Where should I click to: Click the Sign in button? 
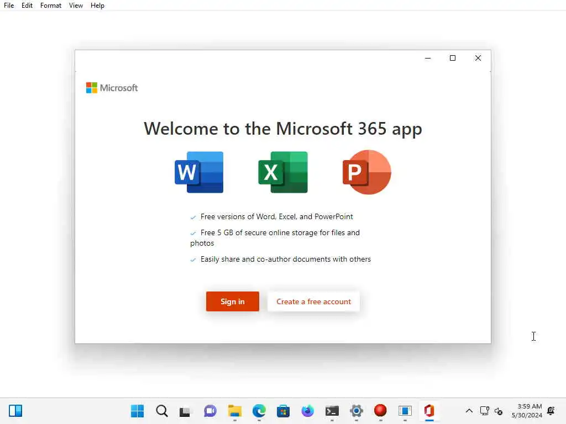coord(233,301)
